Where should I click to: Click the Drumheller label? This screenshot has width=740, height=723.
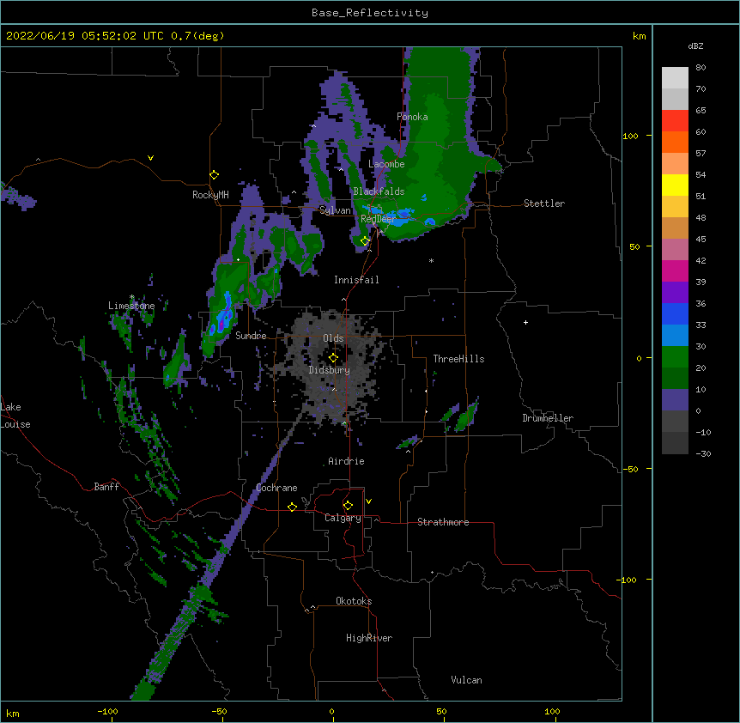point(548,418)
